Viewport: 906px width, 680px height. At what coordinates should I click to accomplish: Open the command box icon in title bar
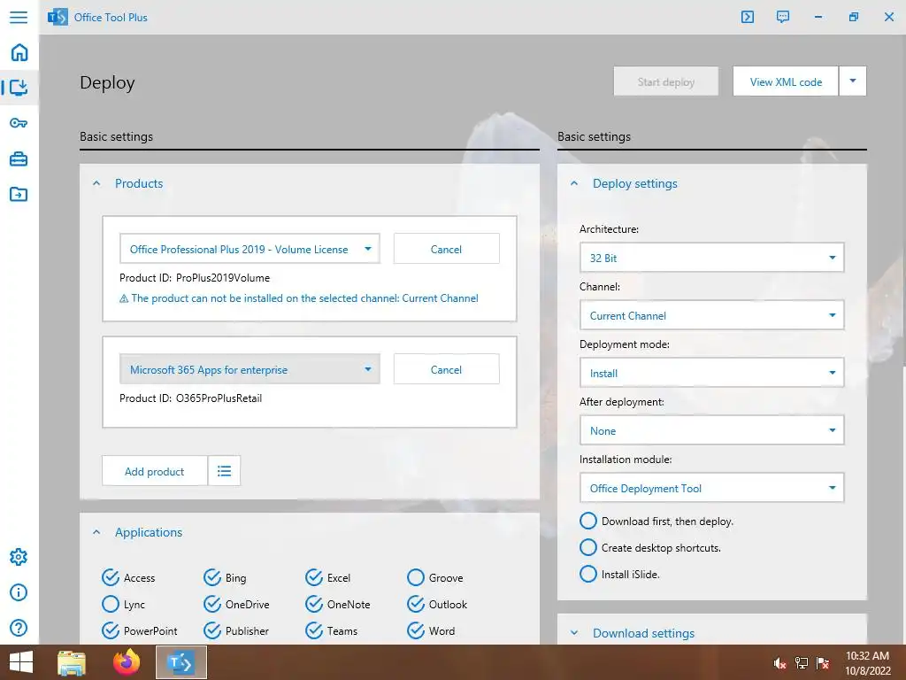(x=747, y=17)
